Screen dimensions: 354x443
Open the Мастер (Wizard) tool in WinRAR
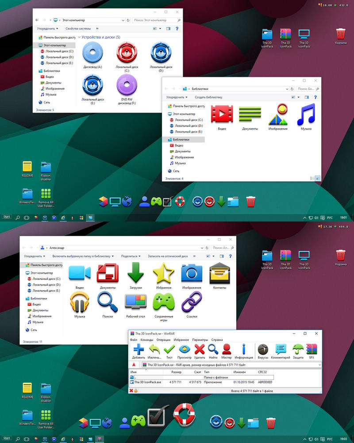coord(227,350)
